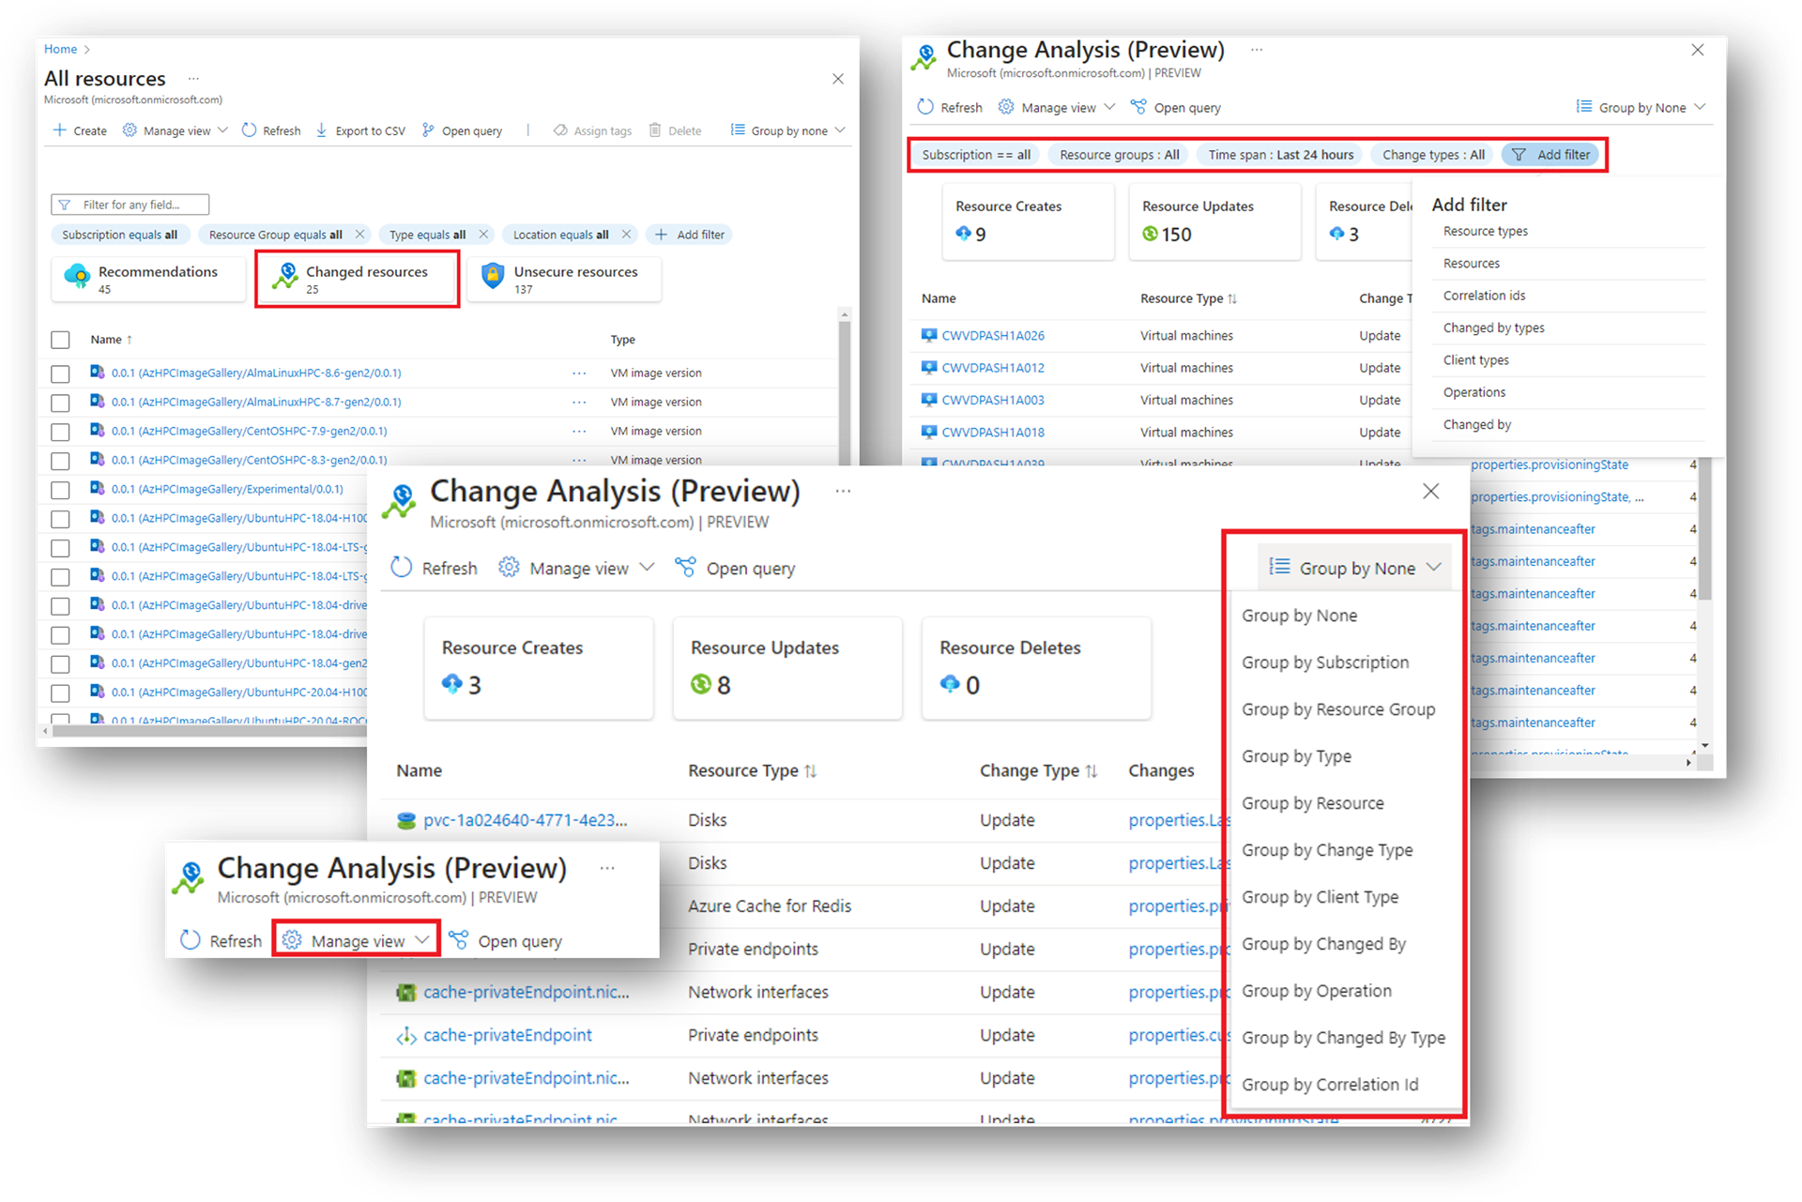Image resolution: width=1802 pixels, height=1202 pixels.
Task: Click the Resource Updates 150 card
Action: point(1214,221)
